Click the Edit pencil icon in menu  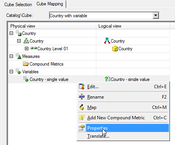coord(82,86)
